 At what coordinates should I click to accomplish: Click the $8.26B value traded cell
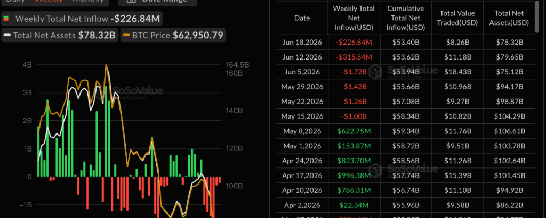click(x=457, y=43)
